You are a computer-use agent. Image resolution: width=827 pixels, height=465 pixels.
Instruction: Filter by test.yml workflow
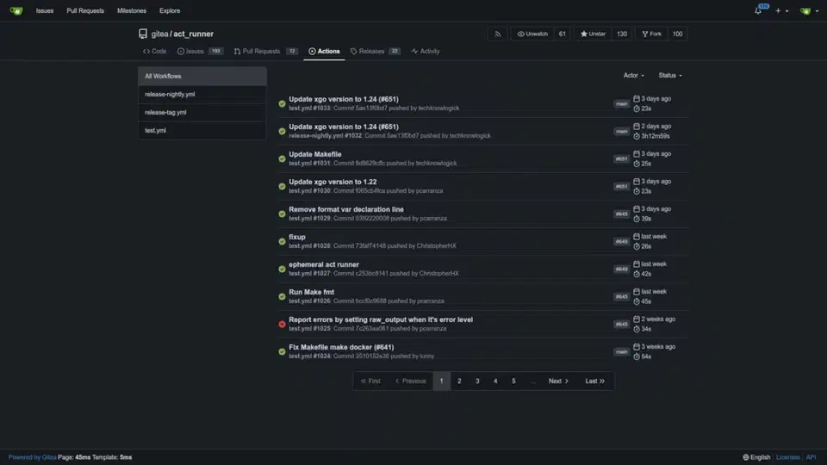tap(202, 130)
